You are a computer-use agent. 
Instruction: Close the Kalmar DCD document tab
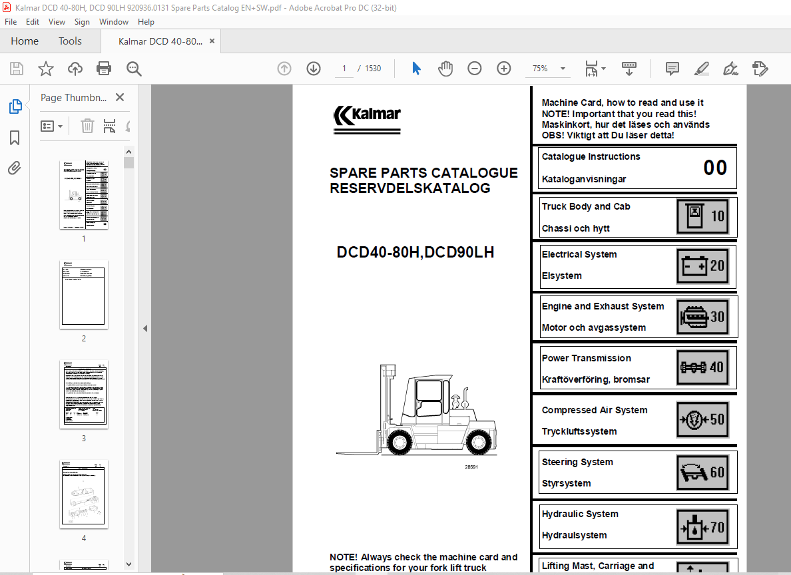[x=212, y=41]
